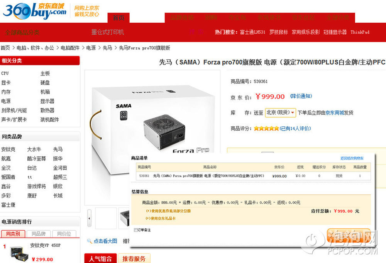Open the 北京(现货) delivery region dropdown
The width and height of the screenshot is (386, 263).
[280, 113]
